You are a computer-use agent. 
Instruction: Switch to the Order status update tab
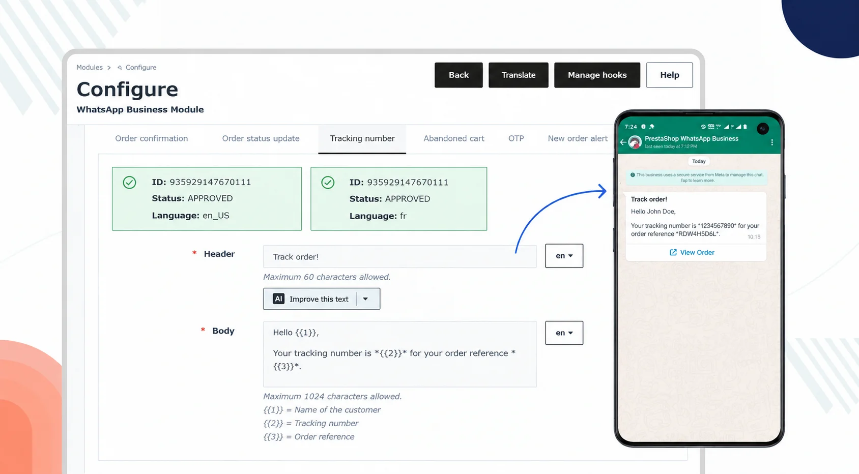tap(261, 138)
